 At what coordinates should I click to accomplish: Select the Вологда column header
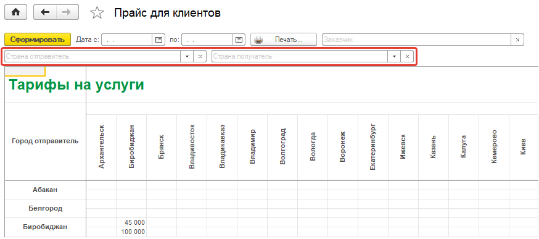click(313, 147)
